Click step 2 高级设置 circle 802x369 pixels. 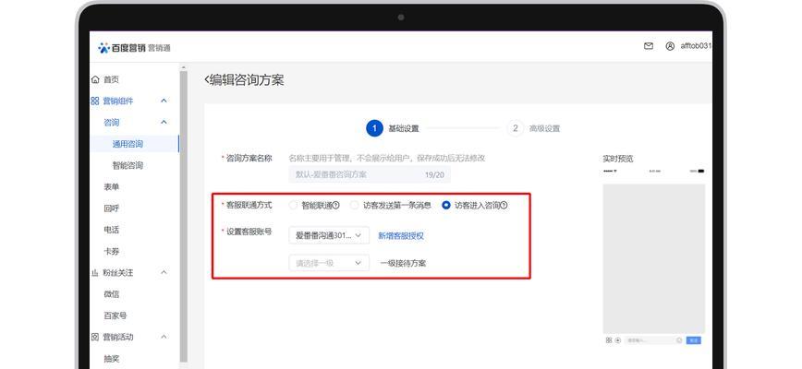[x=515, y=128]
